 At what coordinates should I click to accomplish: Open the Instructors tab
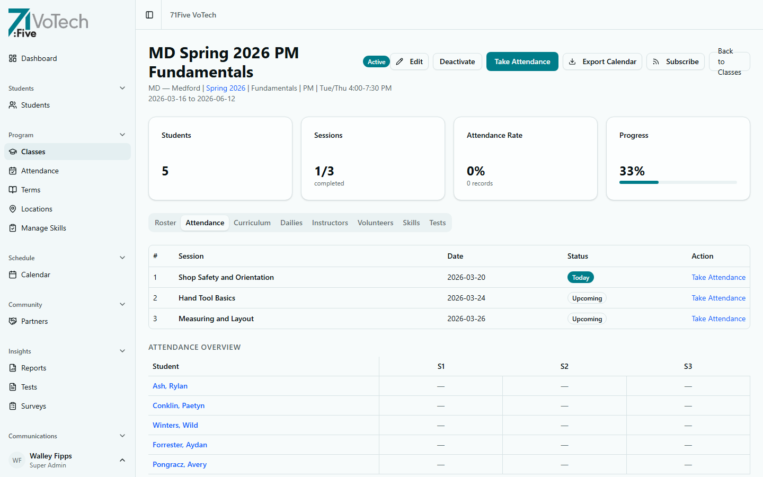tap(330, 223)
